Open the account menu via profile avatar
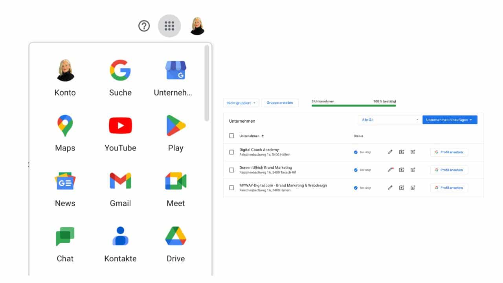The height and width of the screenshot is (283, 503). tap(197, 26)
